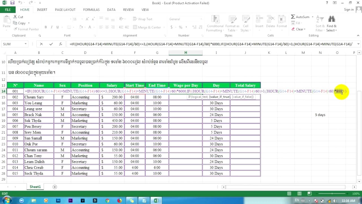The height and width of the screenshot is (204, 362).
Task: Click Microsoft Excel Help question mark
Action: [x=327, y=3]
